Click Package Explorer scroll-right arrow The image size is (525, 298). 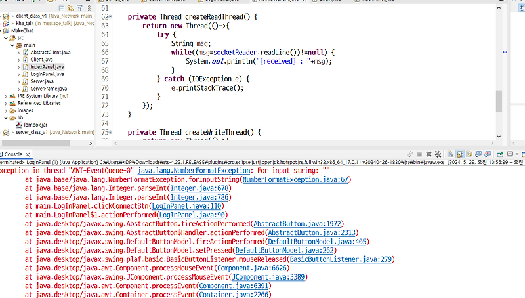pos(91,143)
